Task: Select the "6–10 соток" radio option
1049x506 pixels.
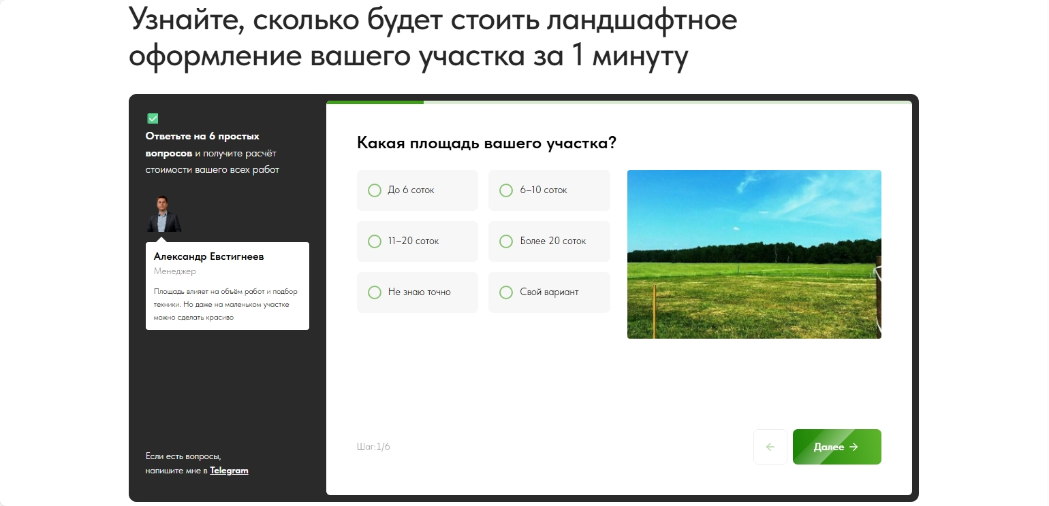Action: (549, 190)
